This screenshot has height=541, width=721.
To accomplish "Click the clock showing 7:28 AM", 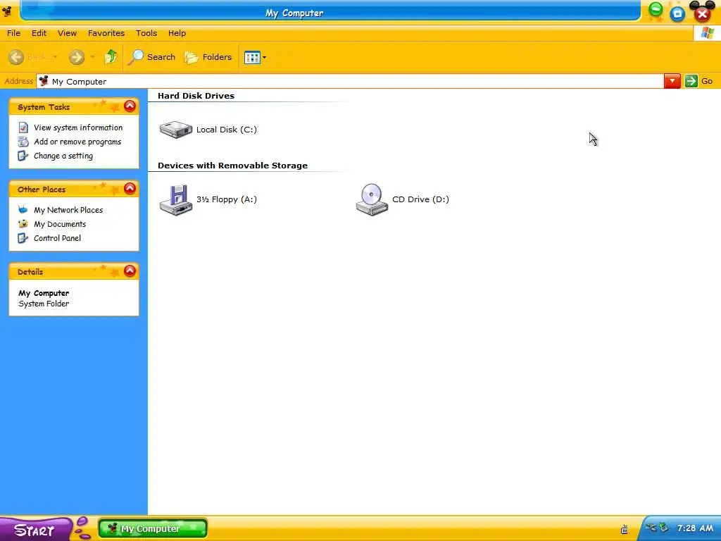I will coord(695,528).
